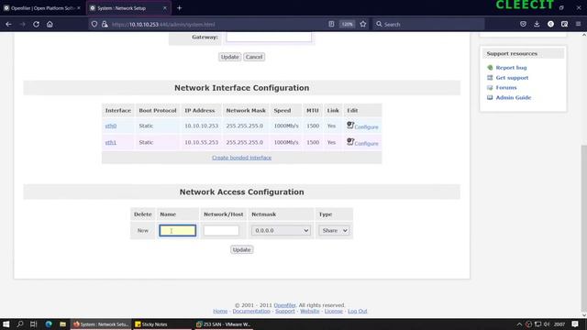Click the Gateway input field
The image size is (587, 330).
click(x=269, y=37)
